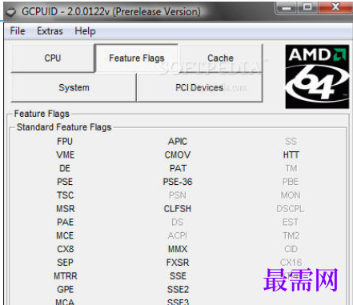Click the CX8 feature flag
Screen dimensions: 353x305
pyautogui.click(x=66, y=249)
